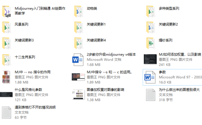Screen dimensions: 202x125
Task: Select the Word 97-2003 icon of 参数
Action: (x=150, y=77)
